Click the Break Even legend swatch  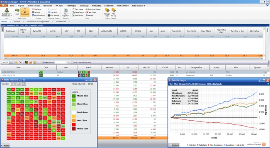tap(74, 112)
